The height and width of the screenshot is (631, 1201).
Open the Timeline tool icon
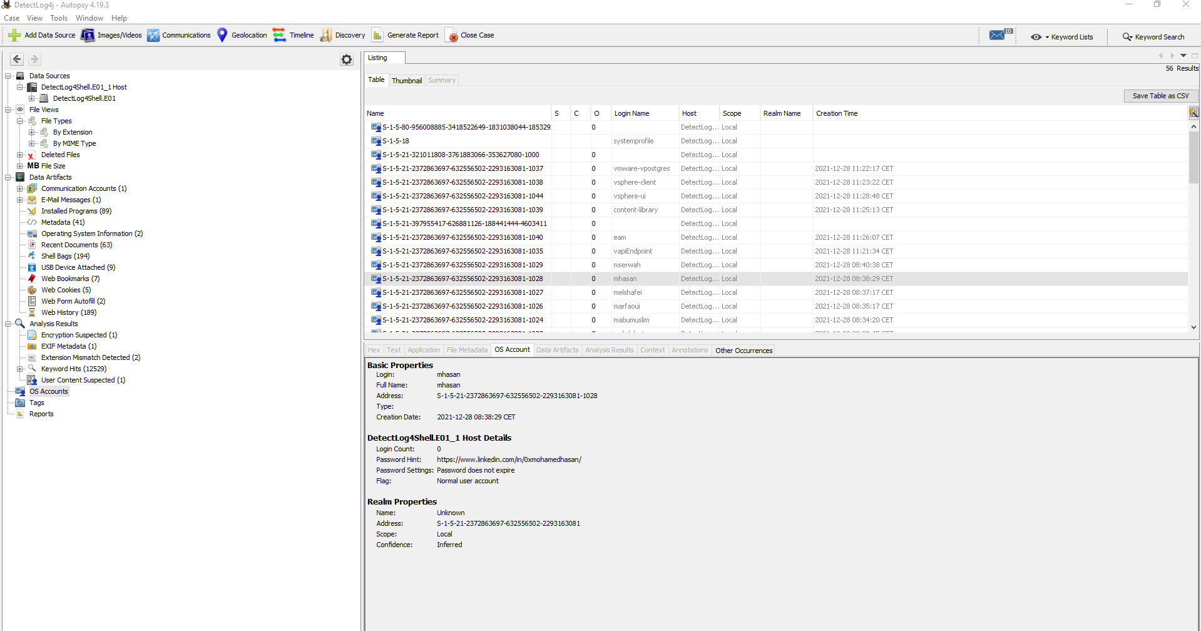[279, 35]
